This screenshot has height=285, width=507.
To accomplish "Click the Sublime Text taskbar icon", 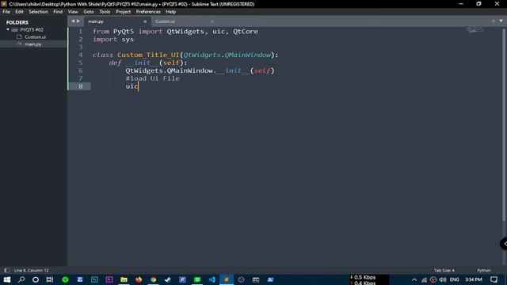I will [x=227, y=279].
